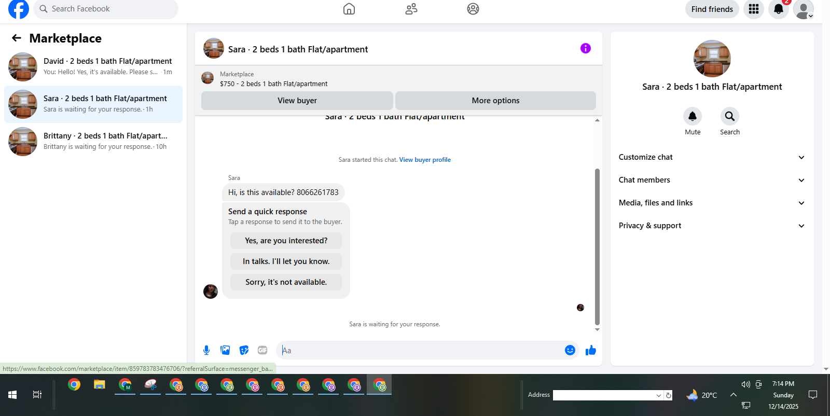Choose a GIF icon in composer

click(x=262, y=350)
